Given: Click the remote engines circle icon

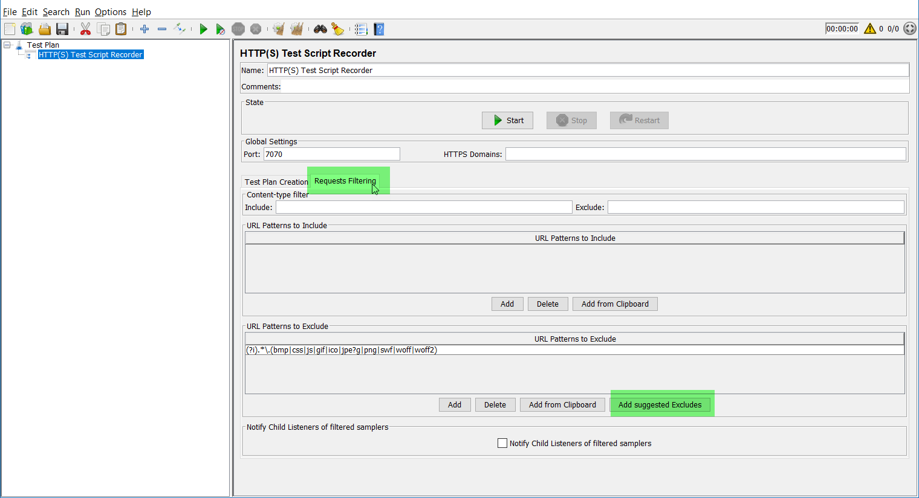Looking at the screenshot, I should click(x=910, y=28).
